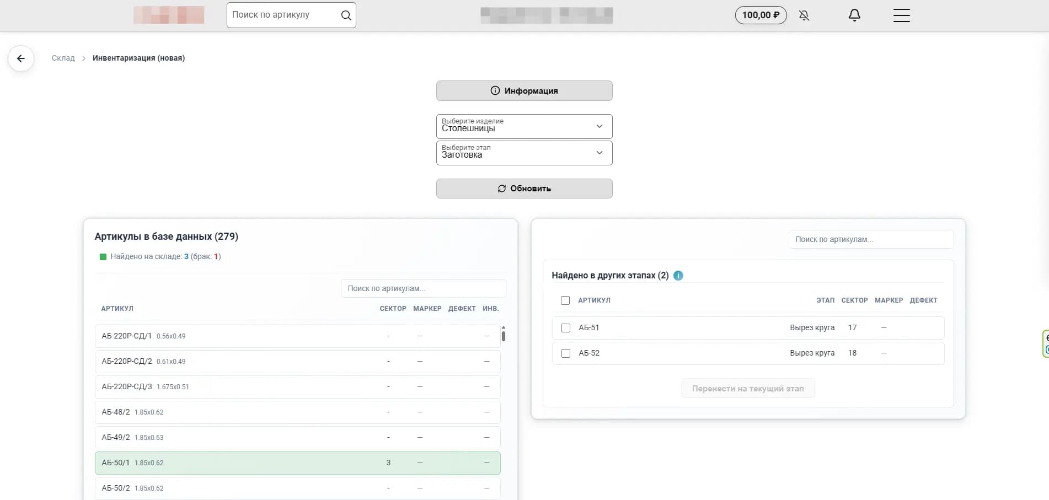Check the checkbox for АБ-51
The width and height of the screenshot is (1049, 500).
565,327
